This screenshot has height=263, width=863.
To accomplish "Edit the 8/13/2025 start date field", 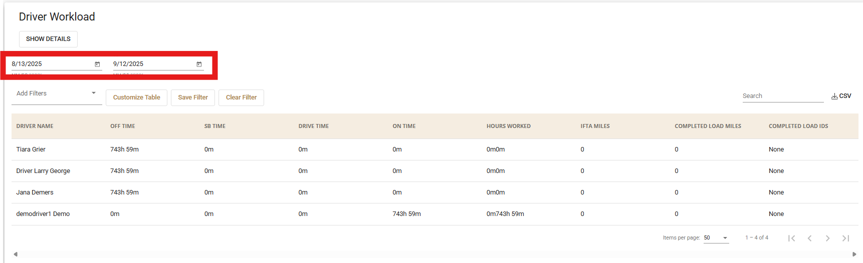I will point(50,64).
